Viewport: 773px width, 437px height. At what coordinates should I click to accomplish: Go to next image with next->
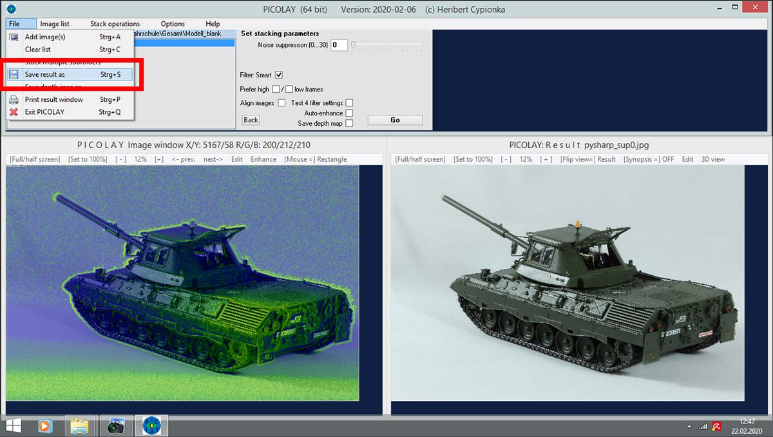(213, 159)
